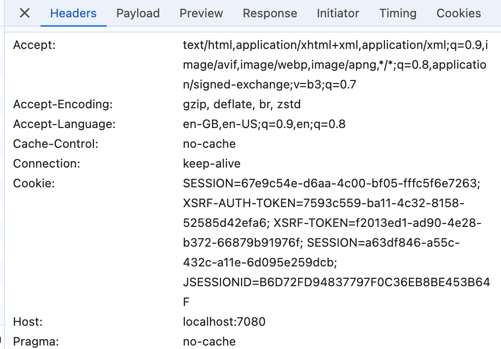The image size is (501, 349).
Task: Click the localhost:7080 host value
Action: click(x=224, y=322)
